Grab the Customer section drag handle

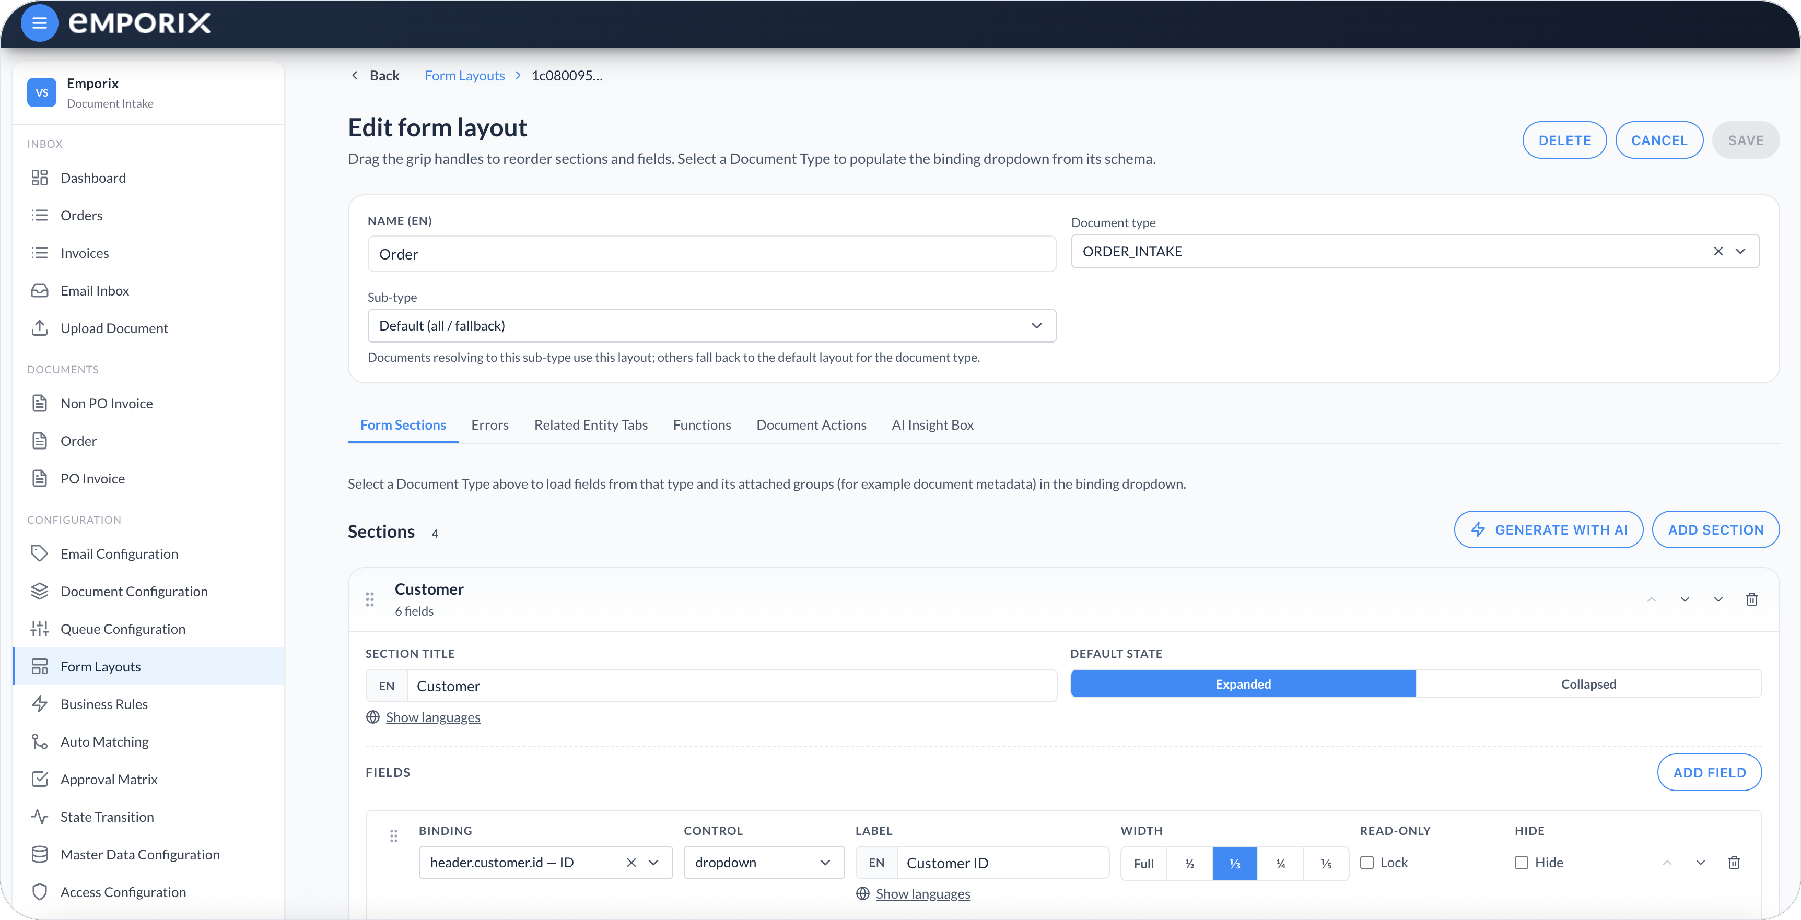tap(370, 599)
